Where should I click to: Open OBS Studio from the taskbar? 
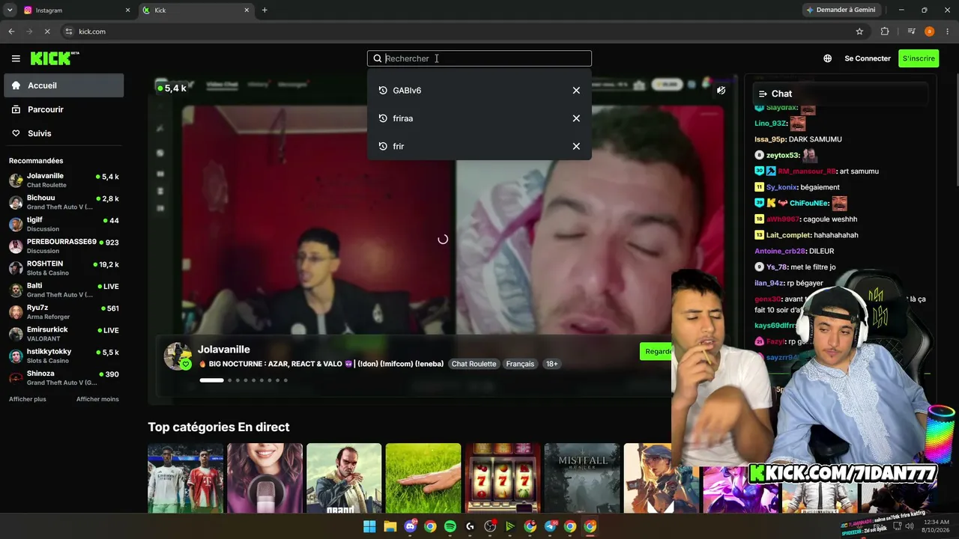(490, 526)
